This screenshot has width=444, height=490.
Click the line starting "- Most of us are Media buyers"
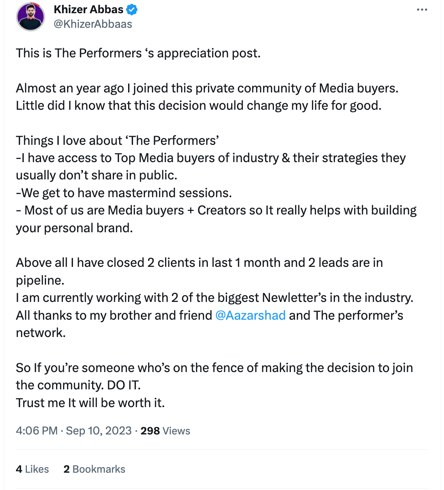[216, 210]
